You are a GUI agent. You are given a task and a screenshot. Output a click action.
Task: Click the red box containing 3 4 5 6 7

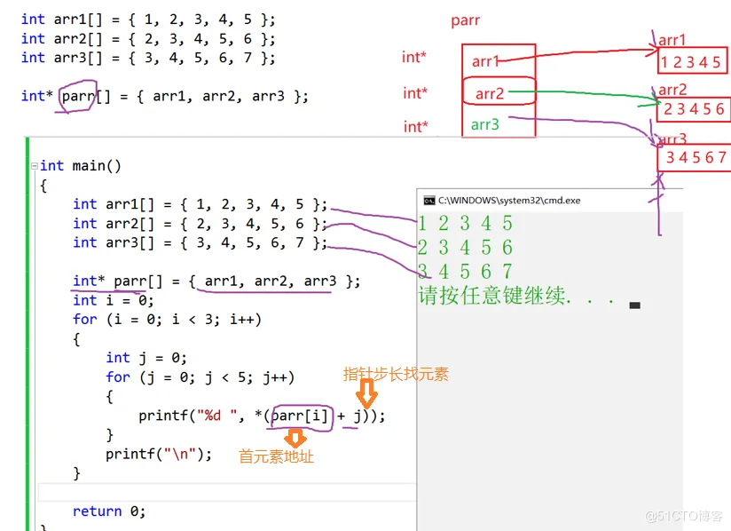point(694,157)
